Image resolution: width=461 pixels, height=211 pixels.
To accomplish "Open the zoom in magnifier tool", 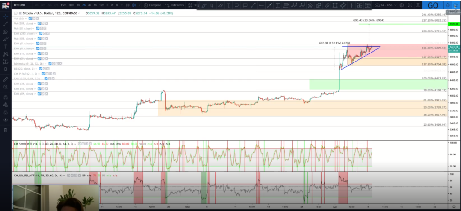I will point(5,87).
